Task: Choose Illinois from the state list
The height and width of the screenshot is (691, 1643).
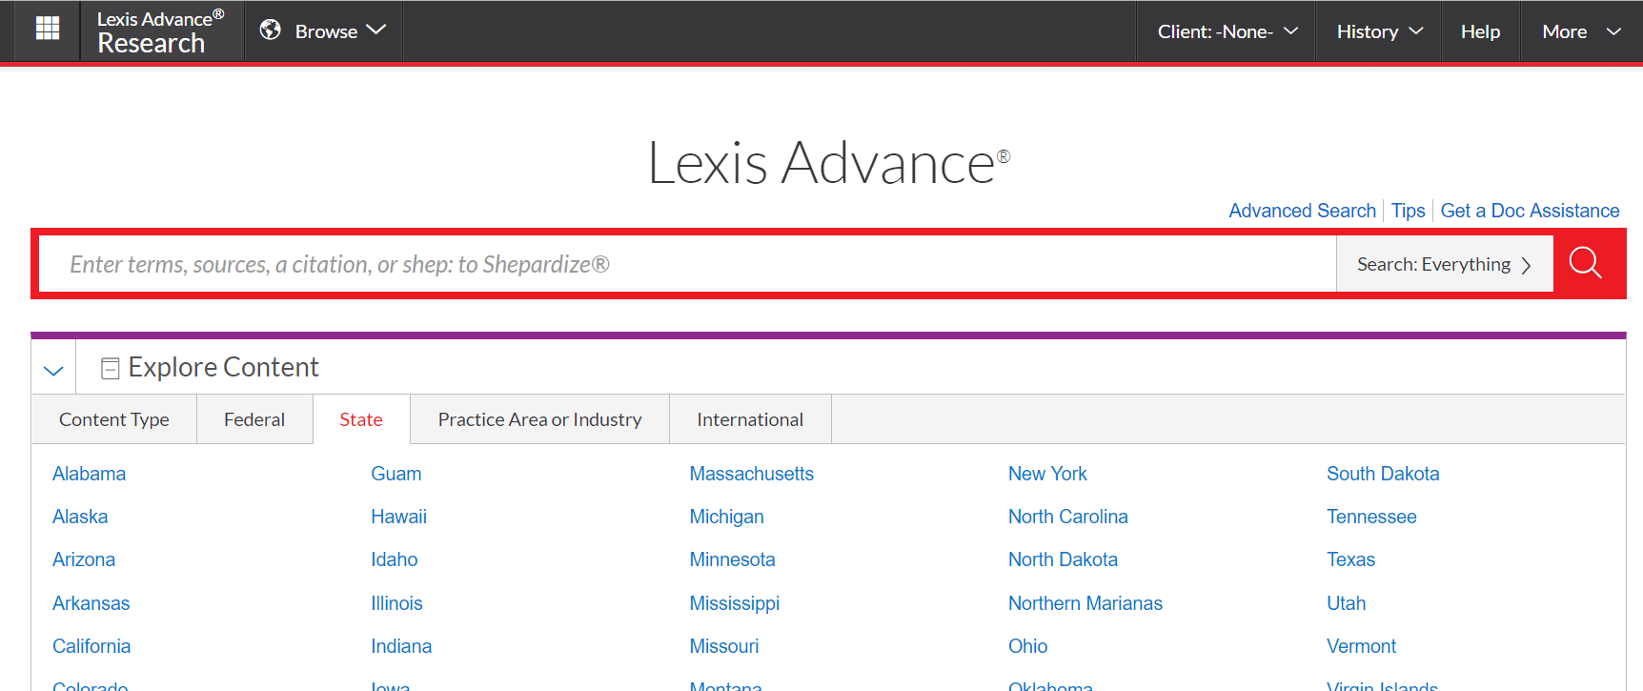Action: pyautogui.click(x=396, y=603)
